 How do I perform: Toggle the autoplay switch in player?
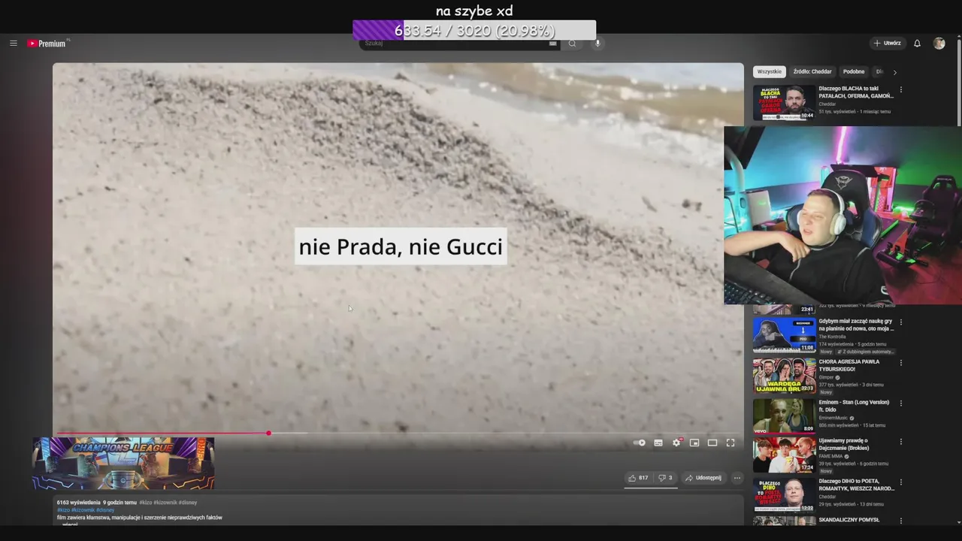(x=640, y=443)
